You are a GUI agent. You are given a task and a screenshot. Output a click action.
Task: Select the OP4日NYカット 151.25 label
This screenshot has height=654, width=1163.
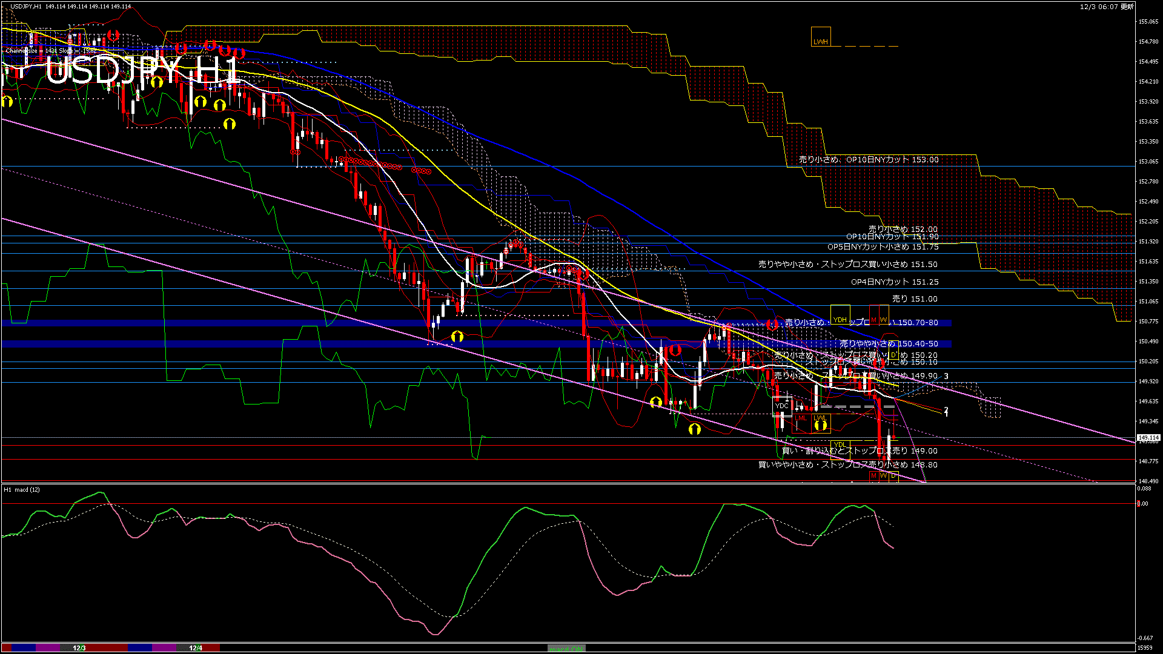click(x=894, y=282)
